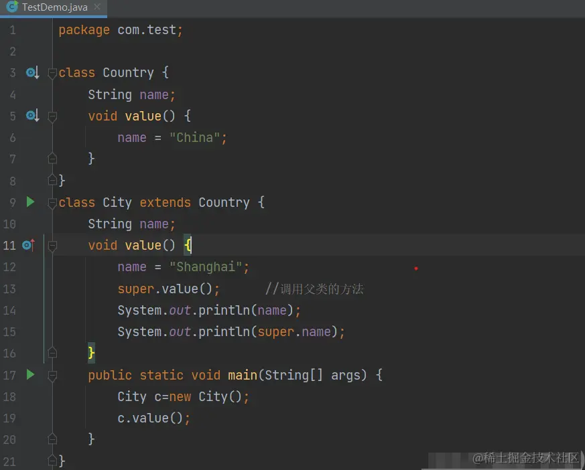Click overridden method icon next to Country's value()
The height and width of the screenshot is (470, 585).
pyautogui.click(x=30, y=116)
